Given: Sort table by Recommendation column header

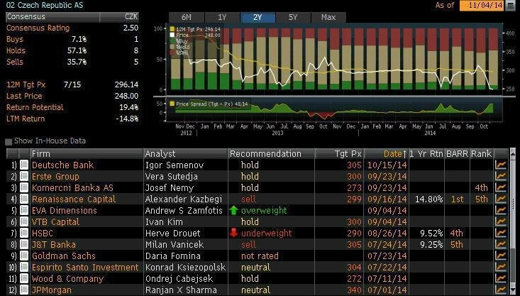Looking at the screenshot, I should tap(272, 153).
